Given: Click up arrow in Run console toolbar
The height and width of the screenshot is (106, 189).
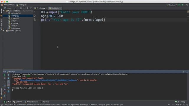Looking at the screenshot, I should [x=9, y=75].
